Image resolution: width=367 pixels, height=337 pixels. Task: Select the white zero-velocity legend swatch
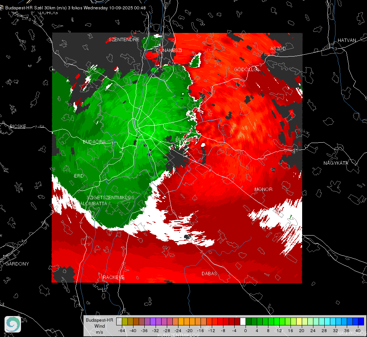(243, 322)
